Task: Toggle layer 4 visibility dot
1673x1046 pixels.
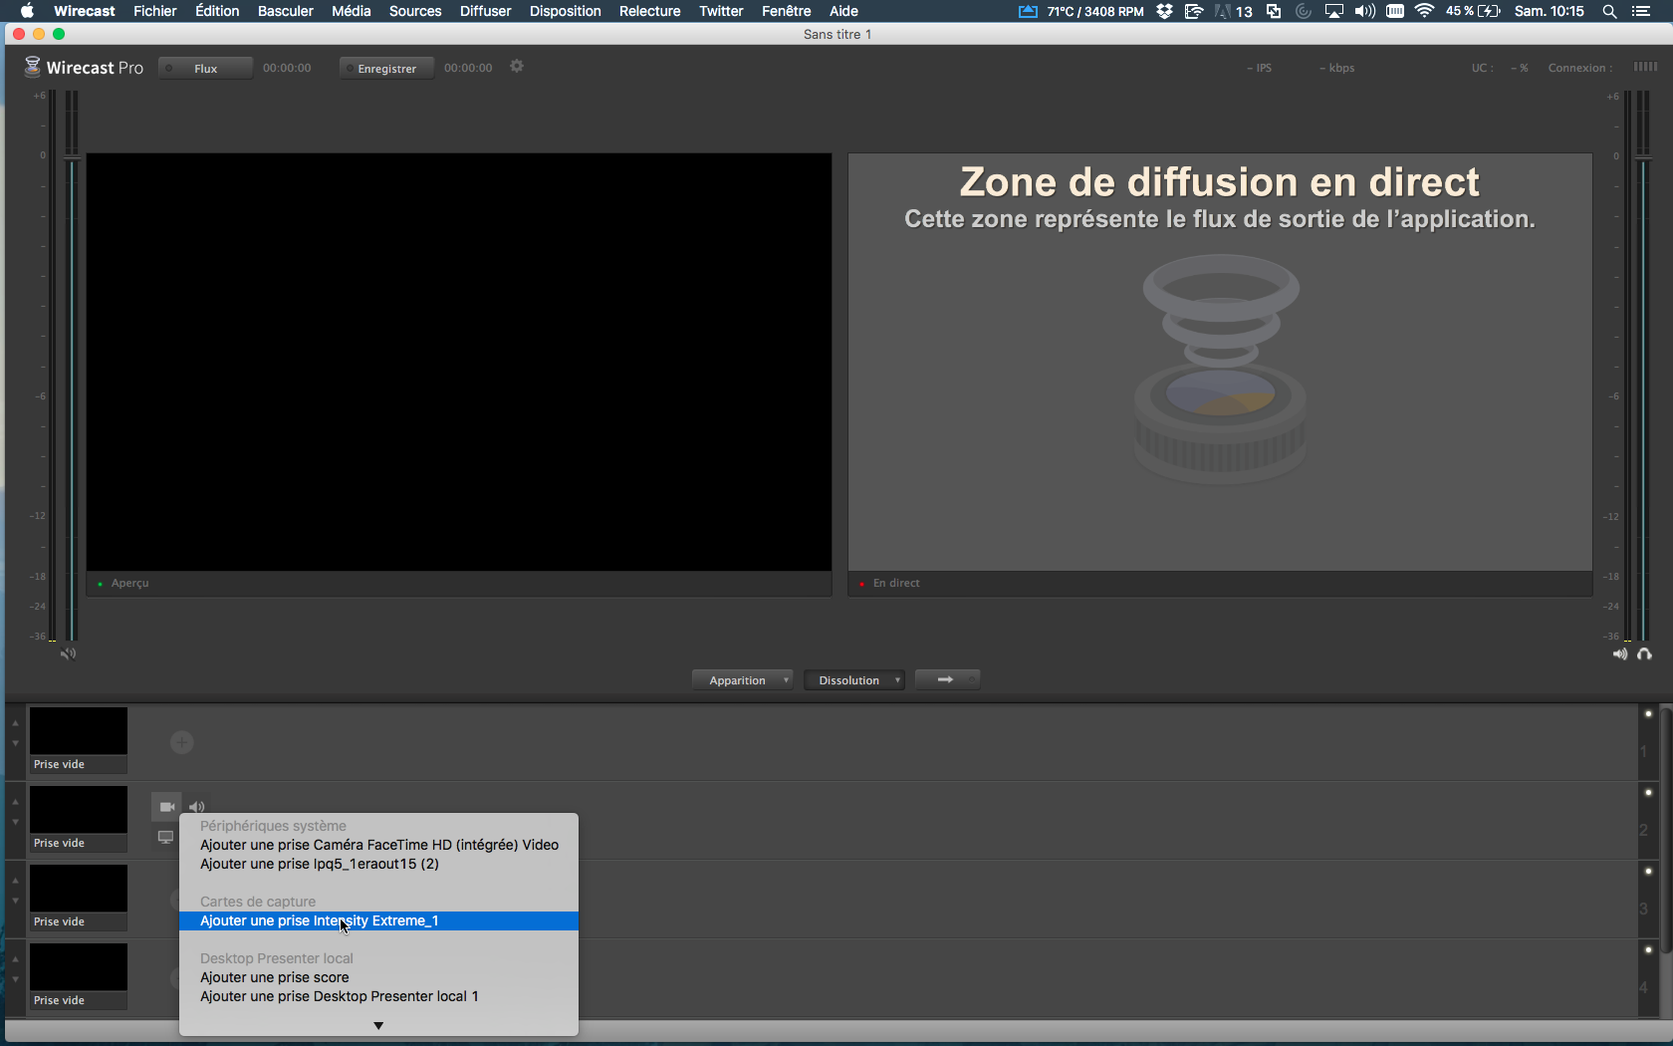Action: click(x=1648, y=950)
